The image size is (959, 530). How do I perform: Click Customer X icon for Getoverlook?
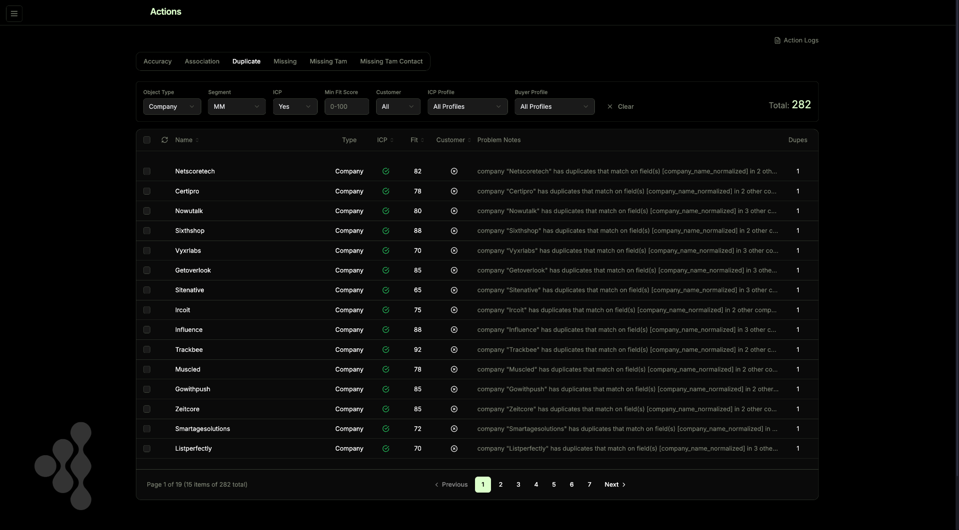(454, 270)
